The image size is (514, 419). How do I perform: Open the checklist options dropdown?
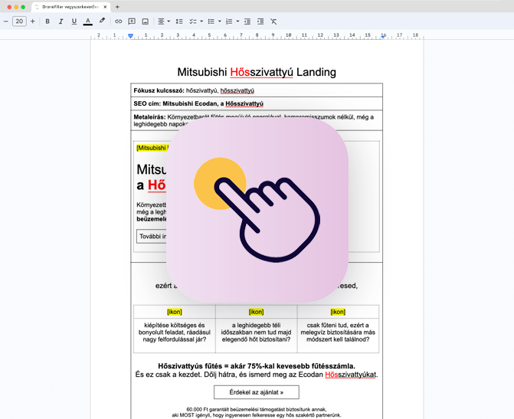[201, 21]
